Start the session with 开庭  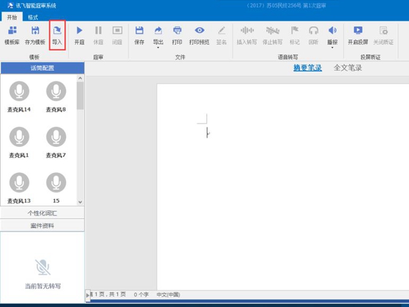coord(79,35)
